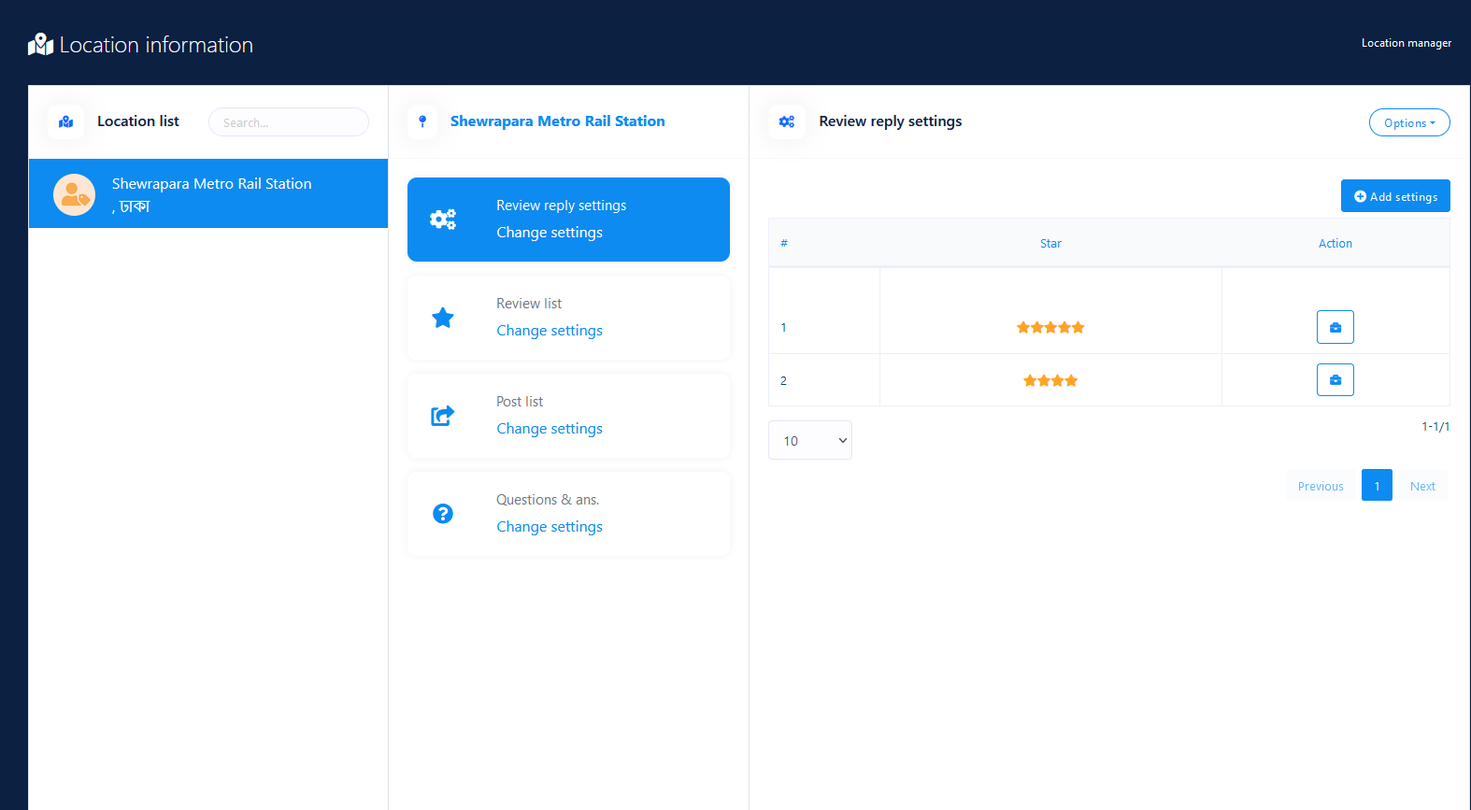Open Change settings under Questions & ans.

point(550,527)
